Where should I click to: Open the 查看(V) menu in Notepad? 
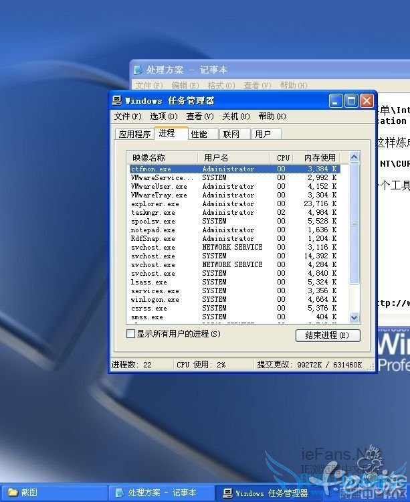pos(258,86)
